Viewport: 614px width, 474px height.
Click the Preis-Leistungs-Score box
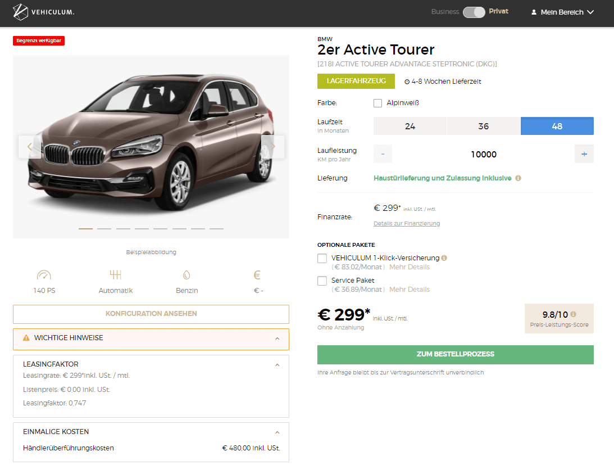tap(559, 318)
